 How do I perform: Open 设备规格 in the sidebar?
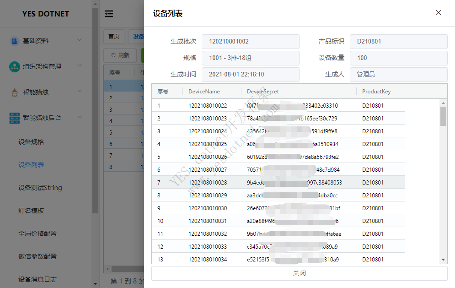point(31,142)
